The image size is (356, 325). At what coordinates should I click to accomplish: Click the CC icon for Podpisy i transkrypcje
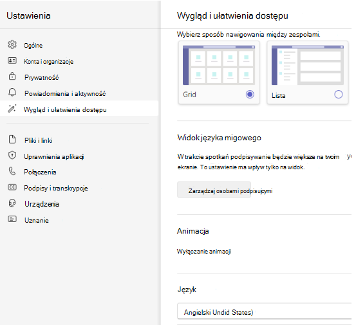click(x=12, y=187)
